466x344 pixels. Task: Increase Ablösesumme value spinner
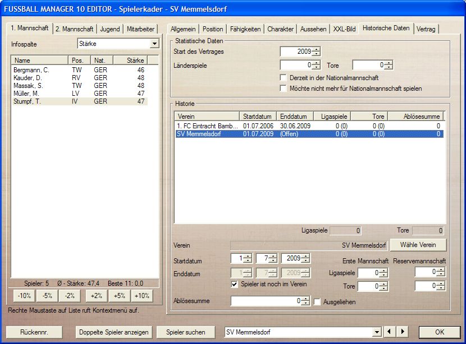click(x=305, y=299)
